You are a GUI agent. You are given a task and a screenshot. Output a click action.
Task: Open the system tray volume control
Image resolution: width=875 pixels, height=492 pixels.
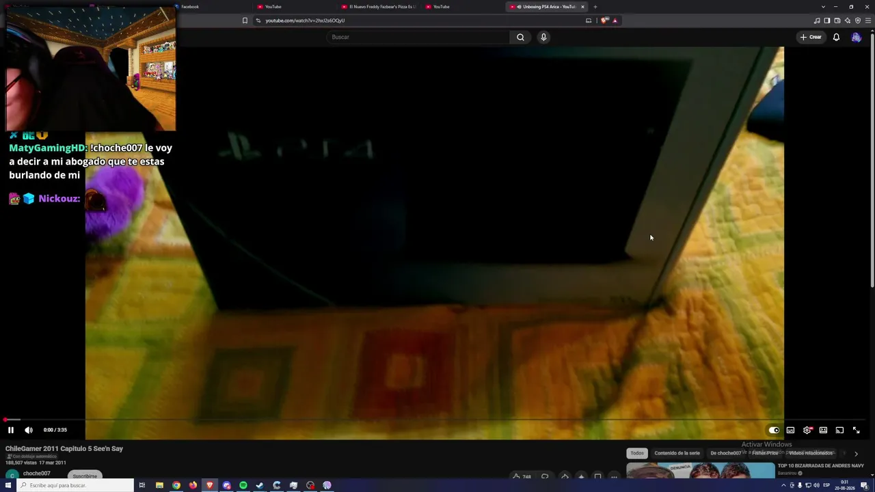pos(816,485)
